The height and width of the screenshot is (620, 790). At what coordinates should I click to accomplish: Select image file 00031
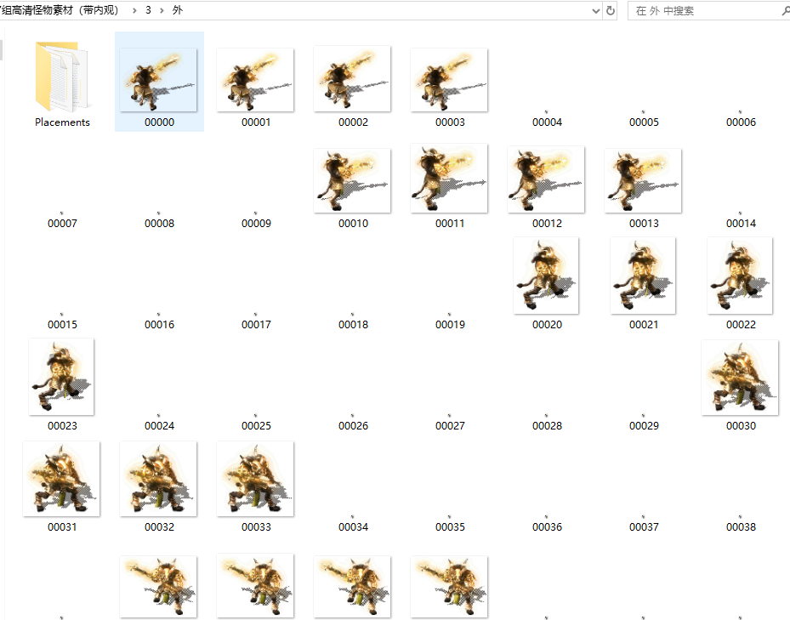(x=61, y=479)
